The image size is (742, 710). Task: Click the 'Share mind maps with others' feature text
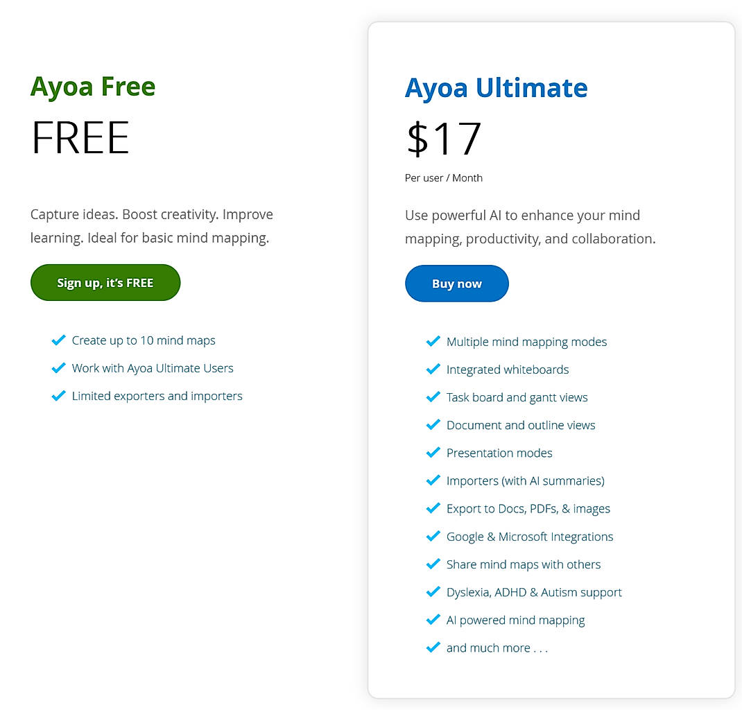coord(524,564)
